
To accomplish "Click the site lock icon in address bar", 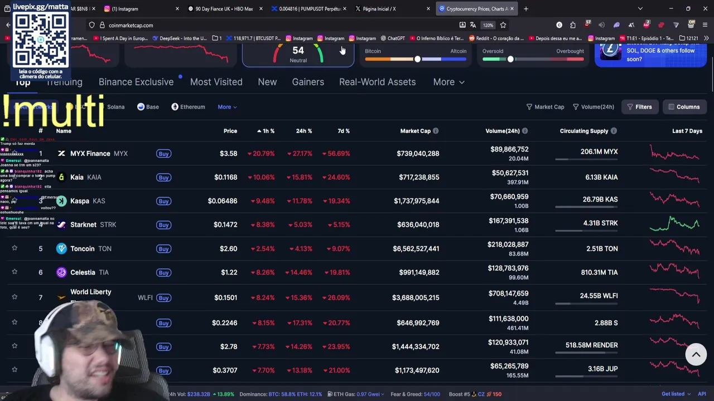I will coord(102,25).
